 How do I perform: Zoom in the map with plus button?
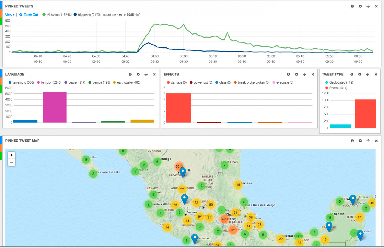(12, 155)
